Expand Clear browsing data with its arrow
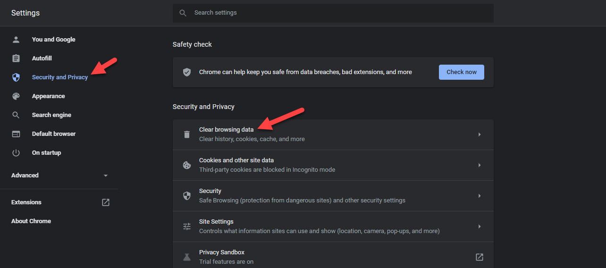 [x=479, y=134]
